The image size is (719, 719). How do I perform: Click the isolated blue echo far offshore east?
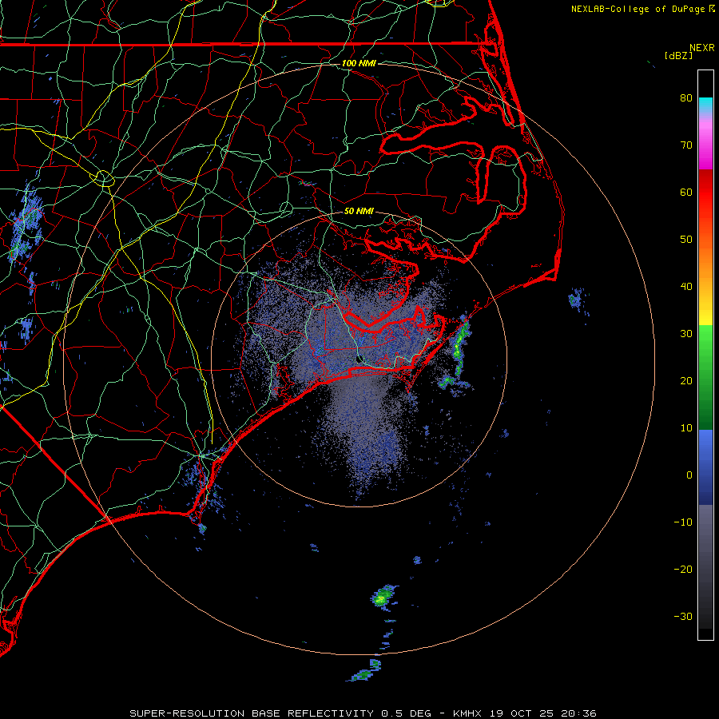(578, 300)
